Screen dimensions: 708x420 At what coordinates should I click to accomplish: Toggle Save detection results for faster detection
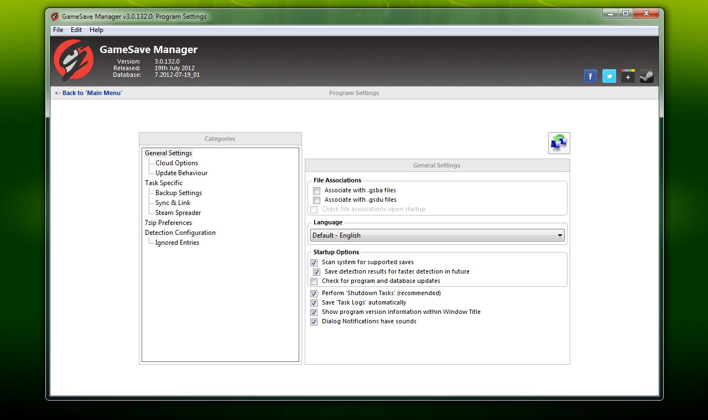coord(317,272)
